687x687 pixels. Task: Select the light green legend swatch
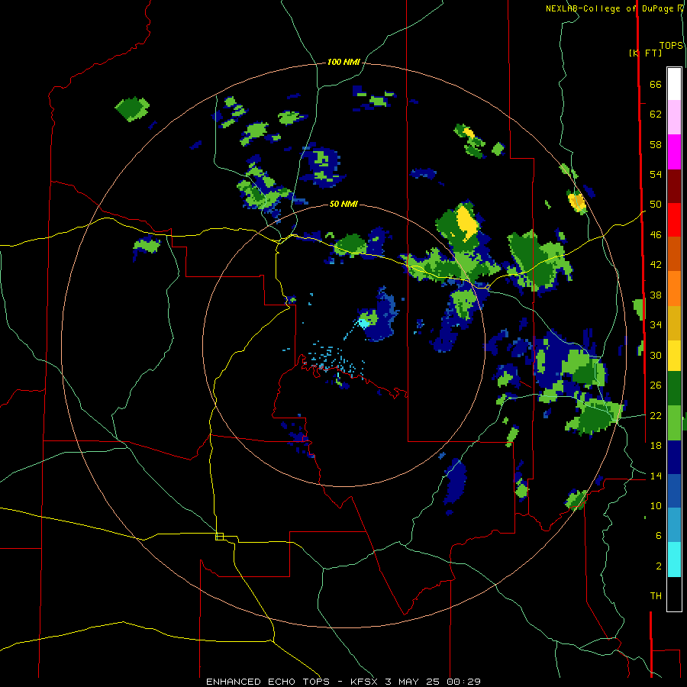coord(674,423)
